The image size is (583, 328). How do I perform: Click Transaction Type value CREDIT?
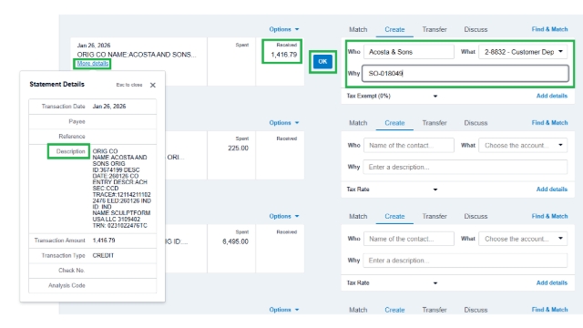[103, 255]
